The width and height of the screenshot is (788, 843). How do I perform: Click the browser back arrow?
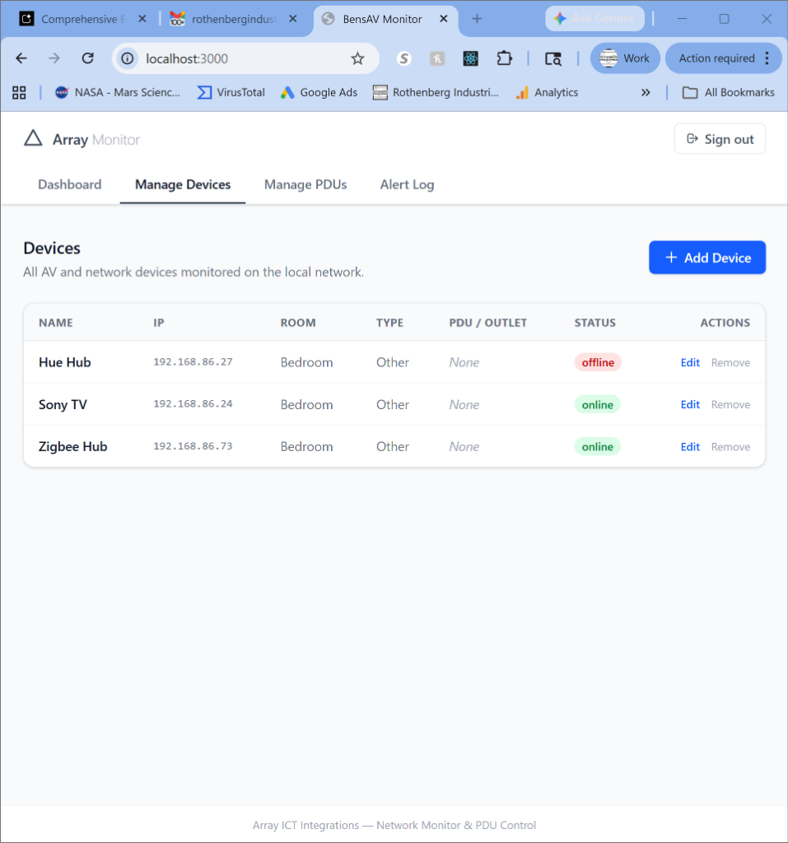[x=21, y=58]
